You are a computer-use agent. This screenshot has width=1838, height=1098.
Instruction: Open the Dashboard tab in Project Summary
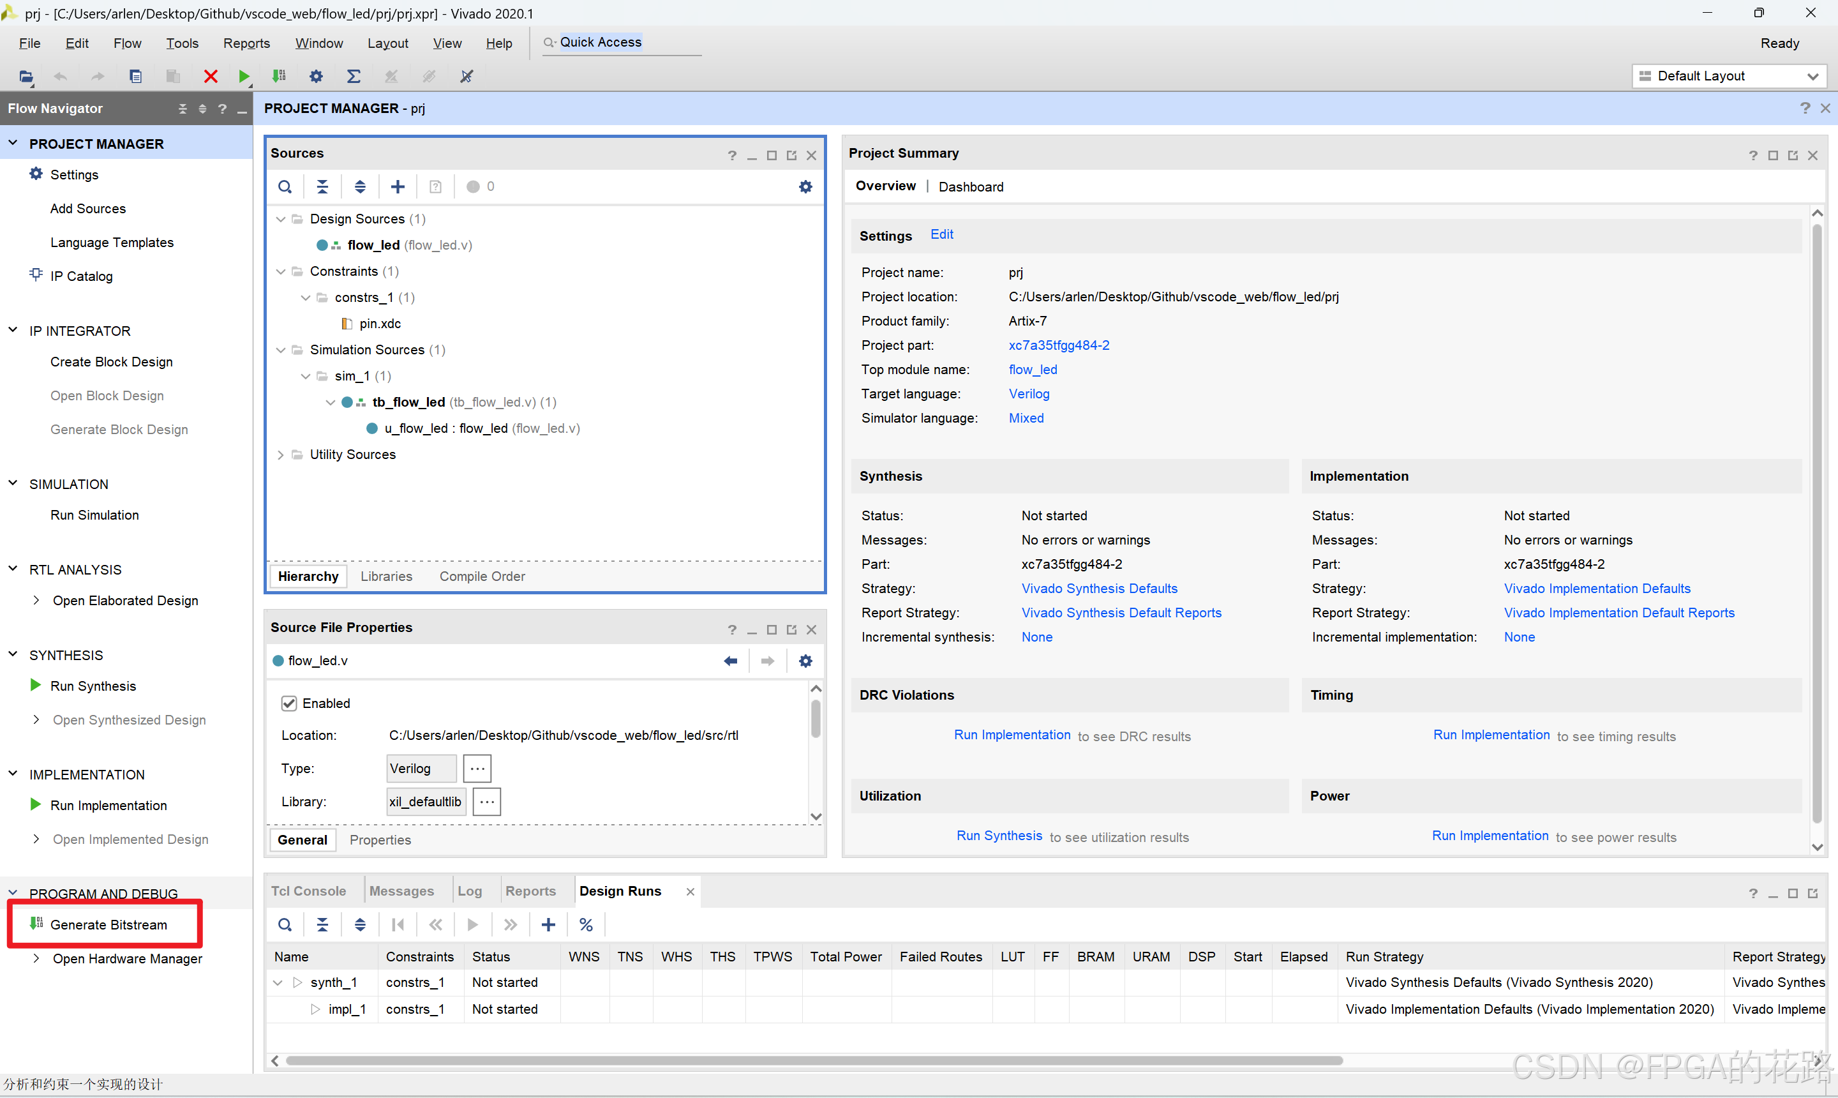(x=971, y=186)
